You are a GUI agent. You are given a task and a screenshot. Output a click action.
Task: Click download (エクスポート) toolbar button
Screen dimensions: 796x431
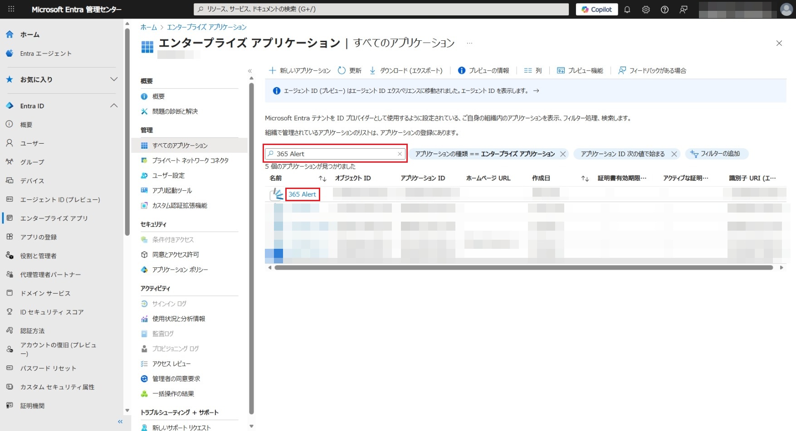point(406,71)
